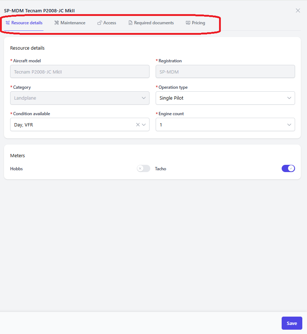Click the document icon beside Required documents
307x334 pixels.
[130, 23]
